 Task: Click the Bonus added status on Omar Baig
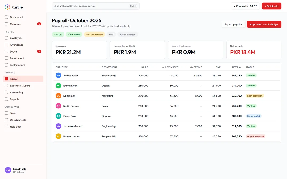254,116
